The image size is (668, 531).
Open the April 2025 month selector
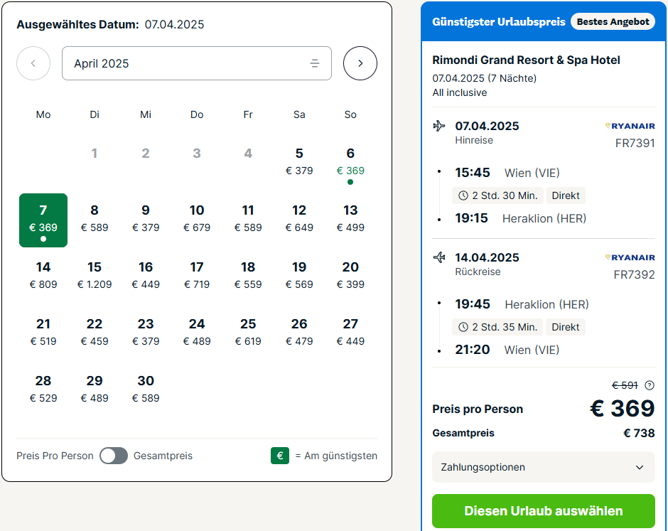pos(197,63)
